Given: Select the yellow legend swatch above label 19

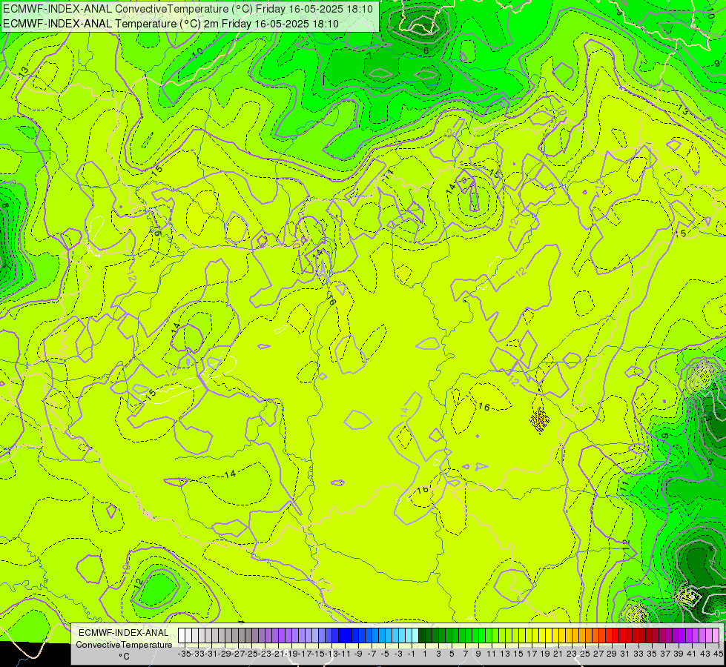Looking at the screenshot, I should (542, 635).
